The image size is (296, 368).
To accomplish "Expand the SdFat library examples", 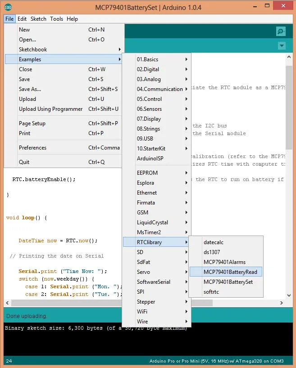I will (x=157, y=262).
